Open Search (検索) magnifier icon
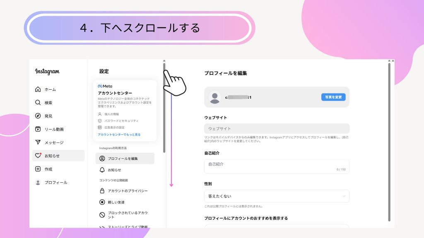The height and width of the screenshot is (238, 424). 38,102
